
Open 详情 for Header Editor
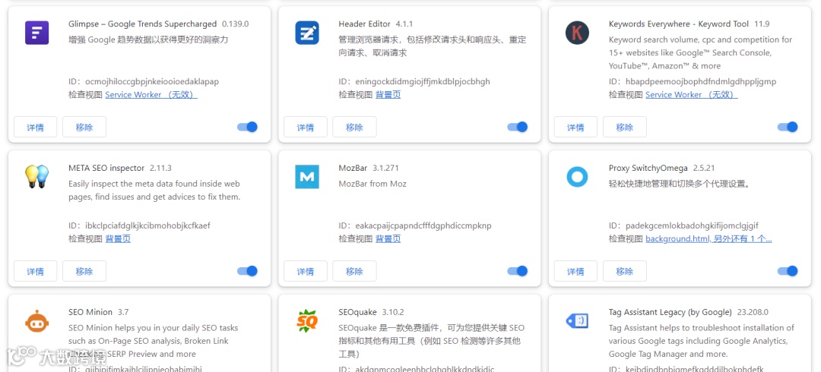pyautogui.click(x=306, y=127)
